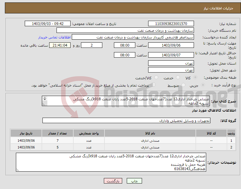Click the price validity date 1403/09/07 field
The image size is (241, 189).
pos(171,55)
